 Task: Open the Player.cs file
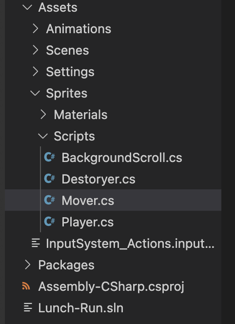coord(88,222)
